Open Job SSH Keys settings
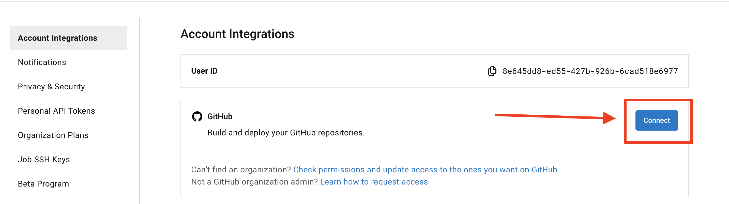Image resolution: width=729 pixels, height=204 pixels. 44,159
